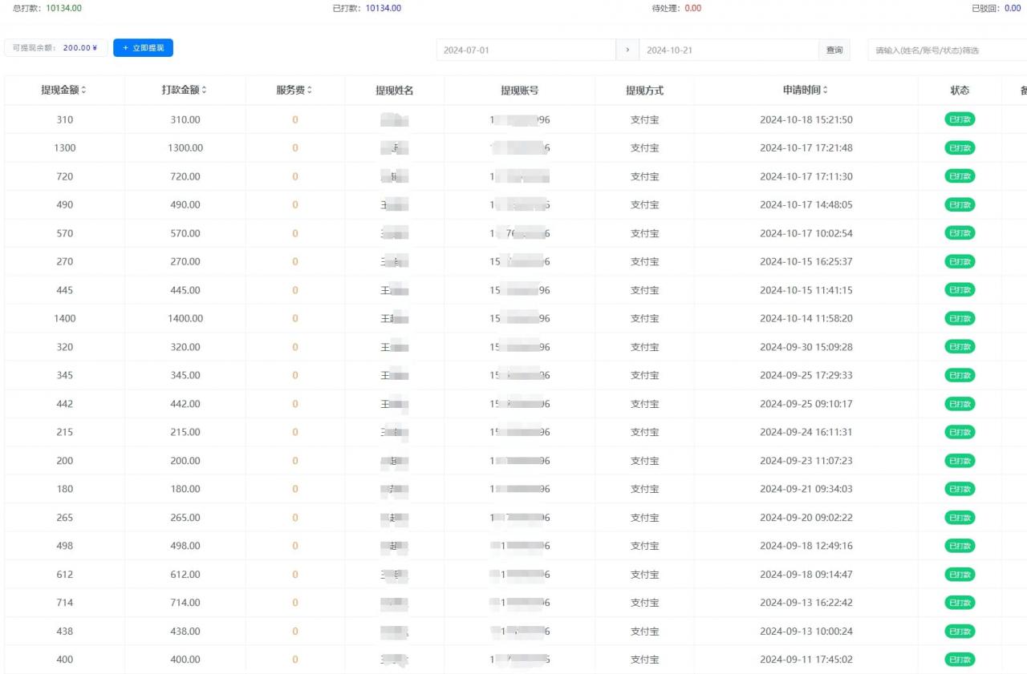Image resolution: width=1027 pixels, height=674 pixels.
Task: Click 已打款 badge for 2024-10-18 15:21:50 row
Action: pos(960,119)
